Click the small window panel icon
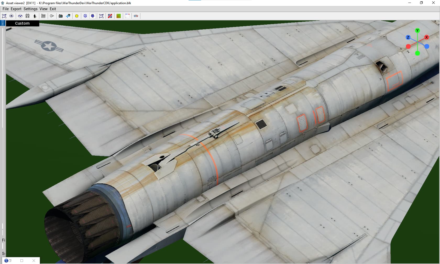This screenshot has height=264, width=440. [x=127, y=16]
